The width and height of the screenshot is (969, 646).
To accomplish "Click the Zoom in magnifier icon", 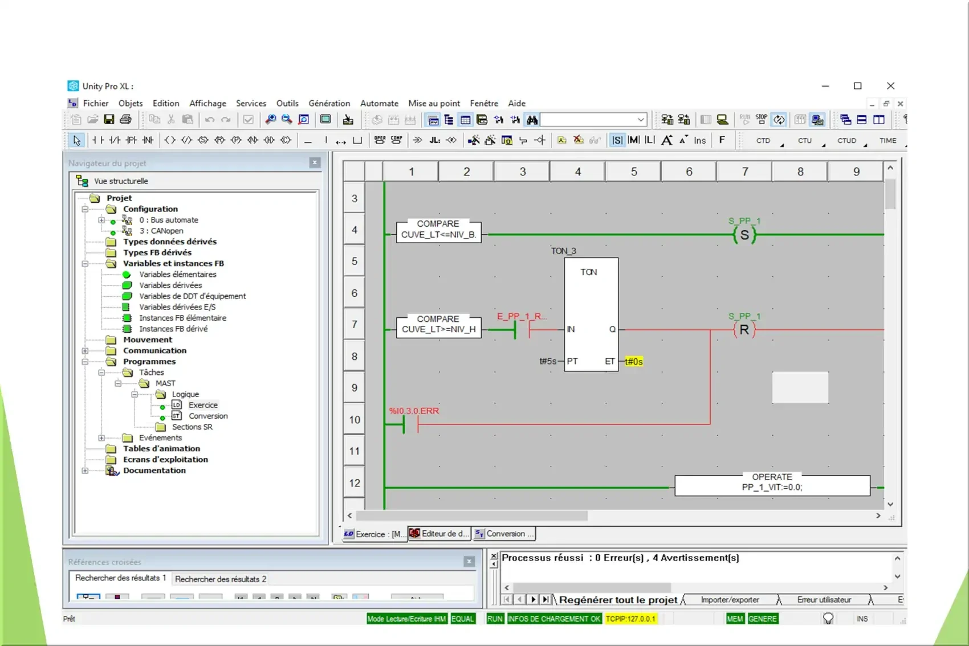I will point(271,120).
